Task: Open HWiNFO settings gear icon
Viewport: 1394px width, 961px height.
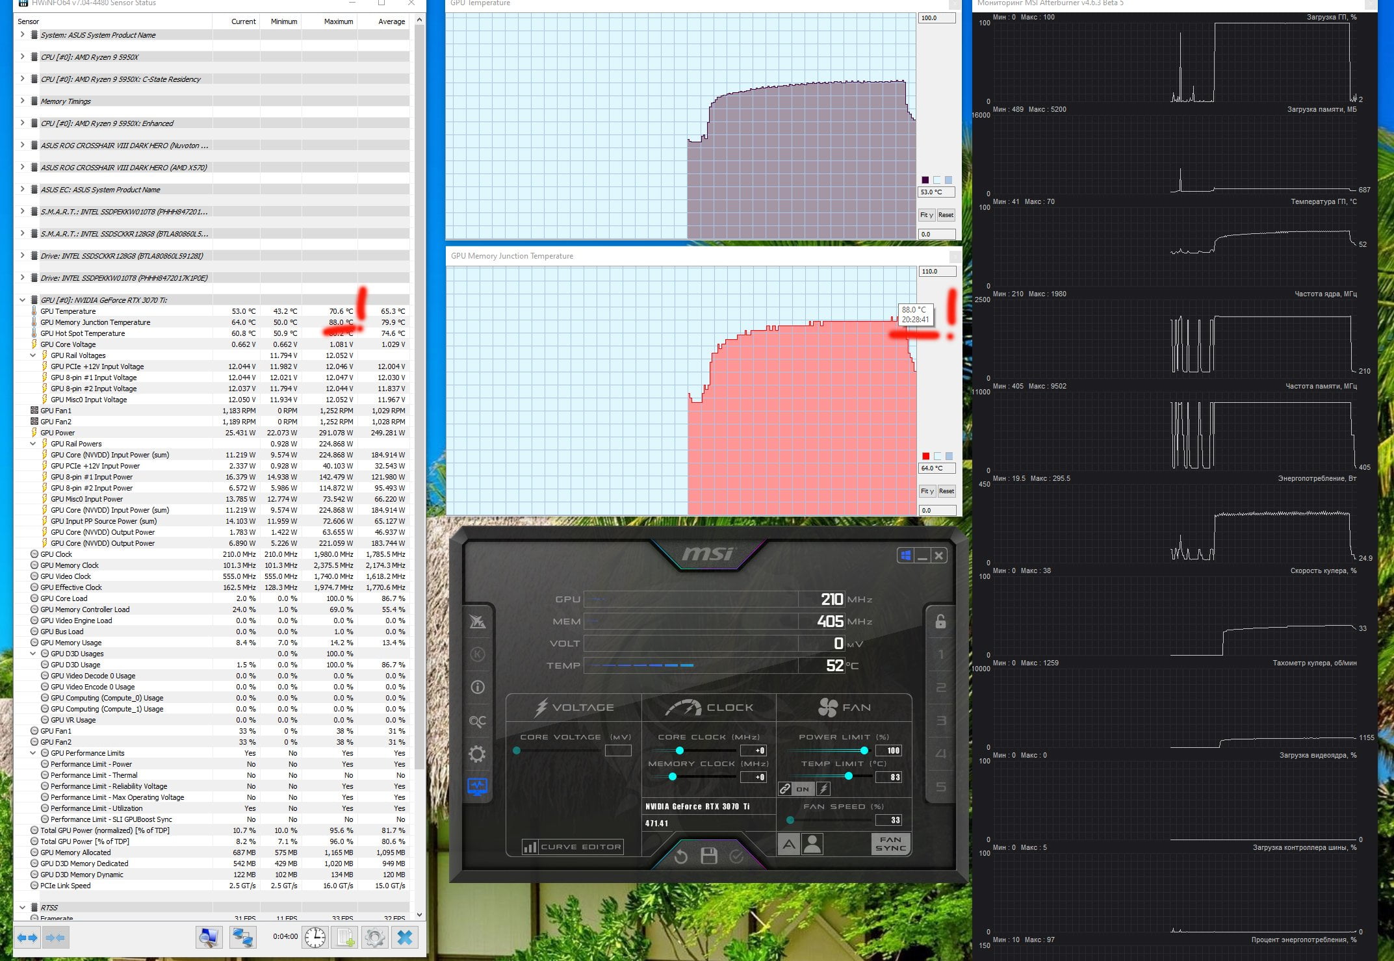Action: coord(374,937)
